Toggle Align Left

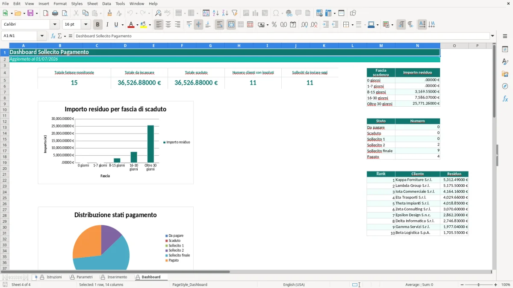(x=159, y=25)
